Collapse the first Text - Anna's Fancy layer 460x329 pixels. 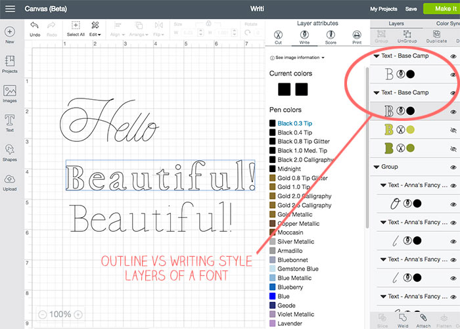(383, 185)
